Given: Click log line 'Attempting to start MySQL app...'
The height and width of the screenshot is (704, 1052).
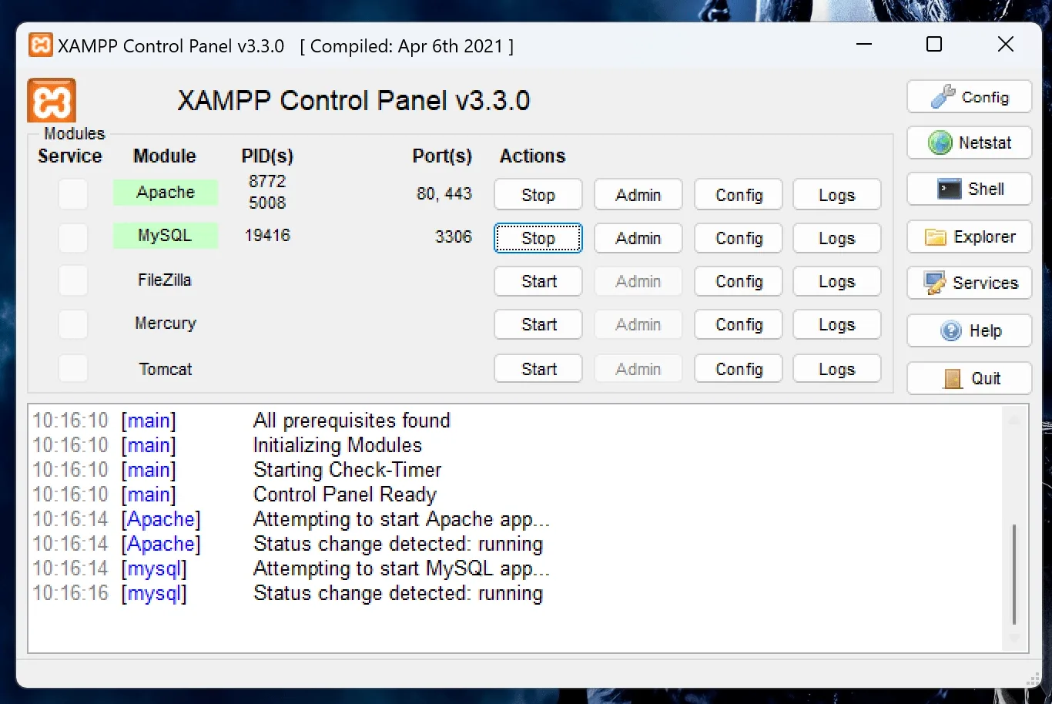Looking at the screenshot, I should pyautogui.click(x=401, y=568).
